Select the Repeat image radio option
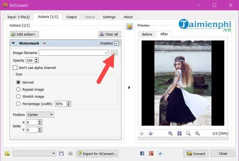 tap(18, 90)
